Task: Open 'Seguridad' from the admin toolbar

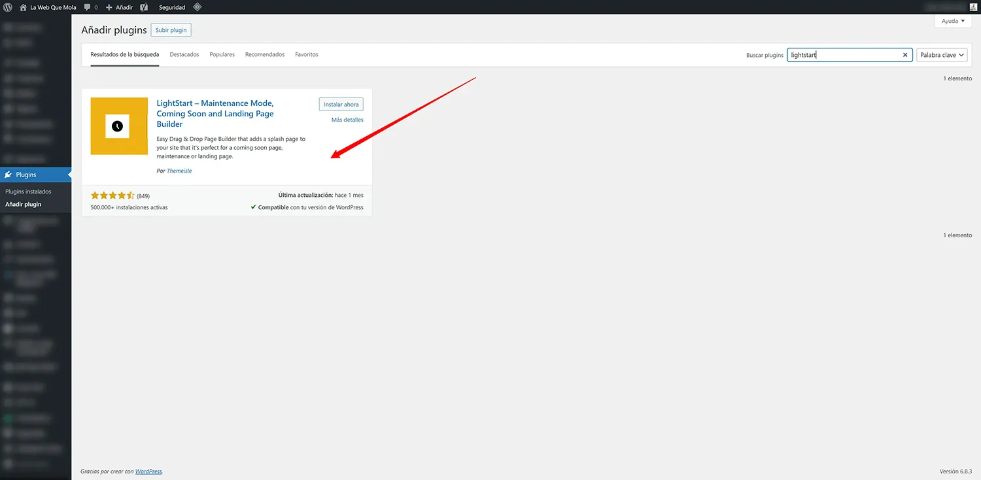Action: 171,7
